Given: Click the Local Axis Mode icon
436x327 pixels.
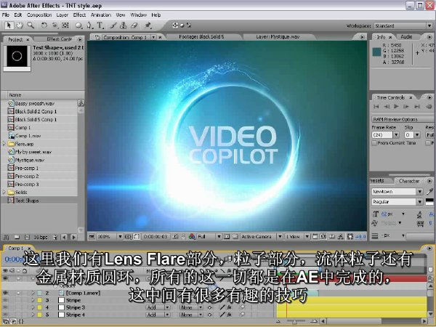Looking at the screenshot, I should pos(175,25).
